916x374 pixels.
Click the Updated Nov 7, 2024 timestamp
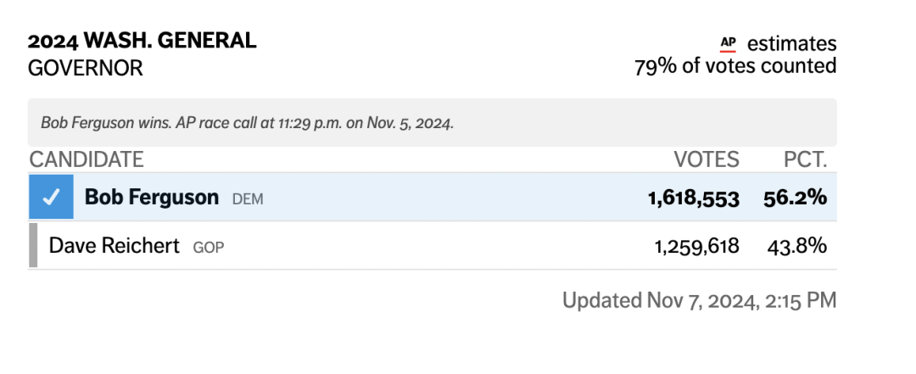click(x=699, y=300)
